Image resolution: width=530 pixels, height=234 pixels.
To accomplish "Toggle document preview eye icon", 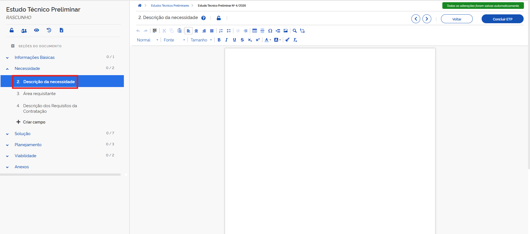I will point(36,30).
